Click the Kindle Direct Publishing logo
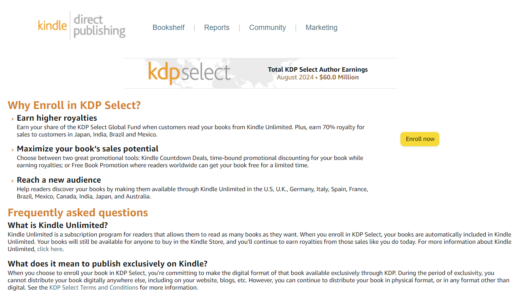This screenshot has height=294, width=523. click(x=81, y=25)
